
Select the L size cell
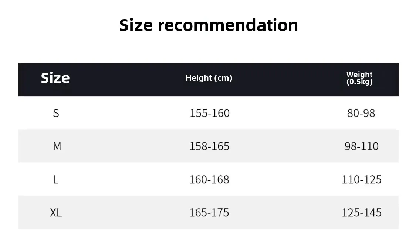click(55, 180)
